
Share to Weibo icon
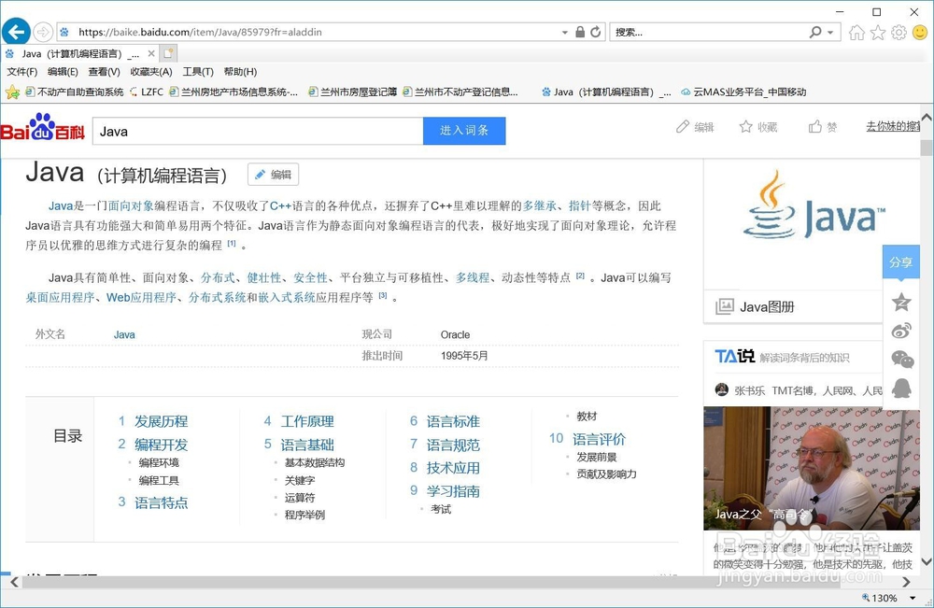coord(902,331)
